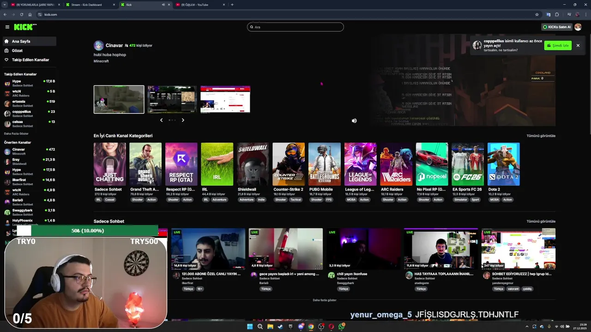Open ARC Raiders category card

tap(396, 164)
